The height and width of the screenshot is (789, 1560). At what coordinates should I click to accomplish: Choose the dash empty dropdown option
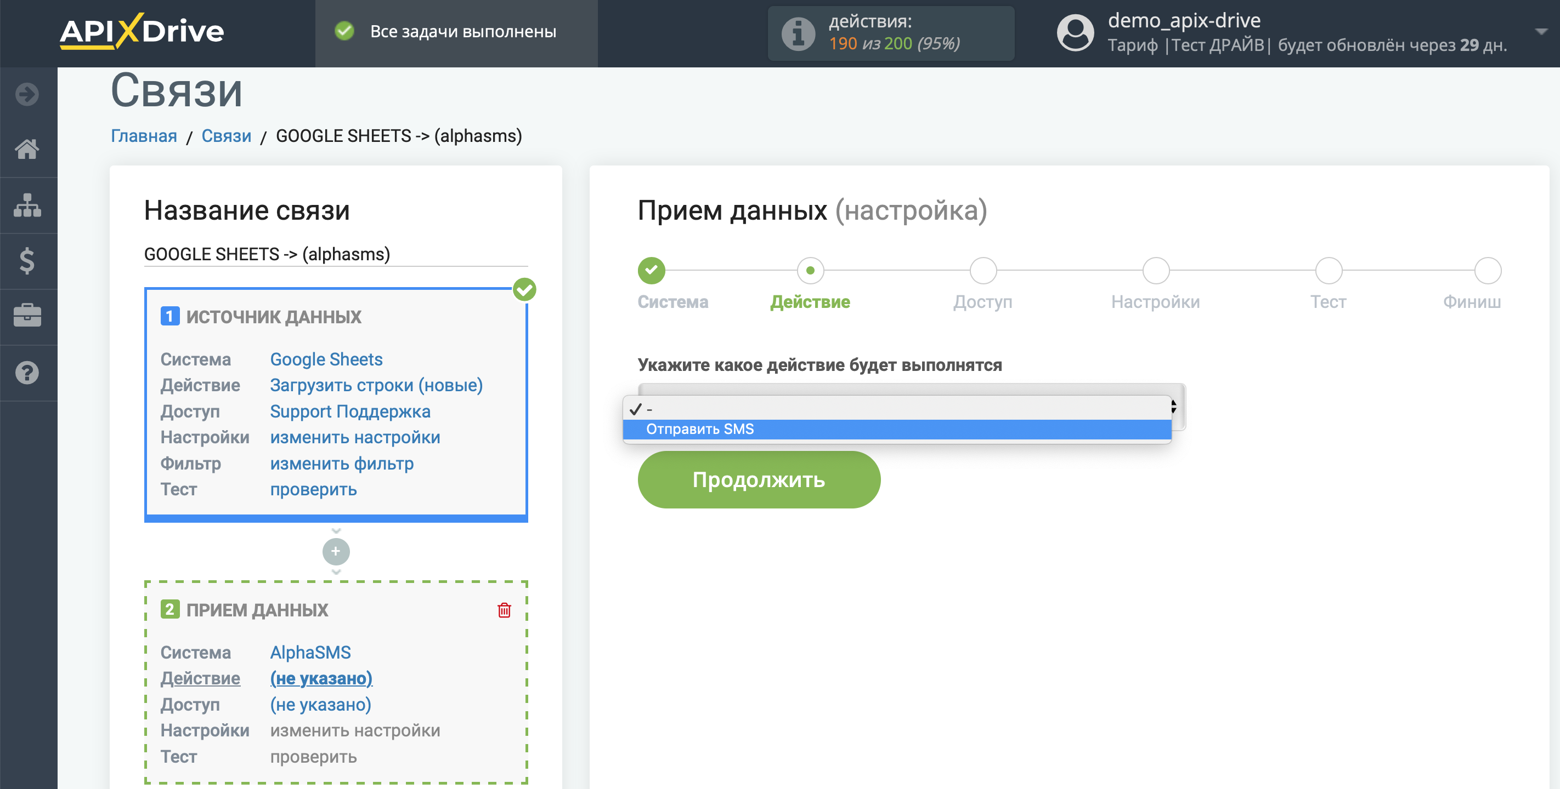point(897,409)
